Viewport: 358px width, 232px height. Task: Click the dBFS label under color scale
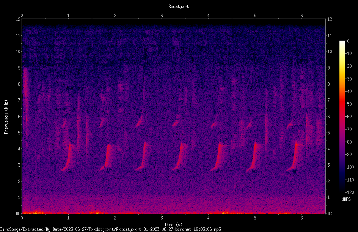pyautogui.click(x=346, y=199)
